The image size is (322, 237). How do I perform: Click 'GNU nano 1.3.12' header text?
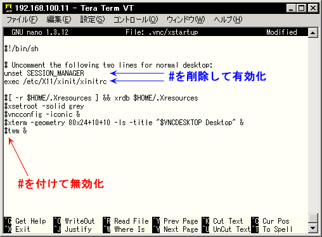coord(40,32)
